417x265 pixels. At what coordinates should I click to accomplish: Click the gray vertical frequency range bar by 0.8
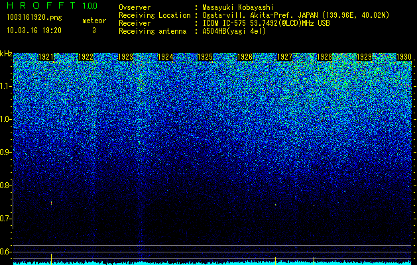click(x=13, y=204)
